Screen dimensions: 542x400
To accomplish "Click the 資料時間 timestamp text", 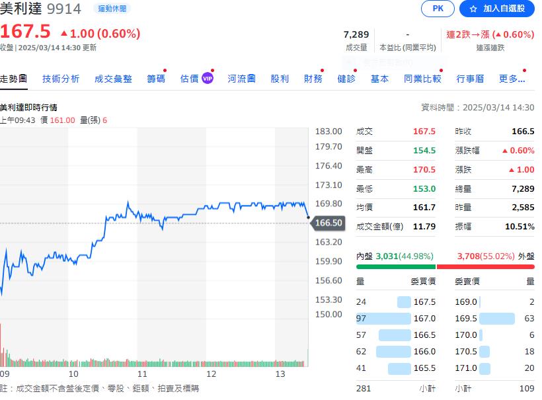I will tap(477, 108).
